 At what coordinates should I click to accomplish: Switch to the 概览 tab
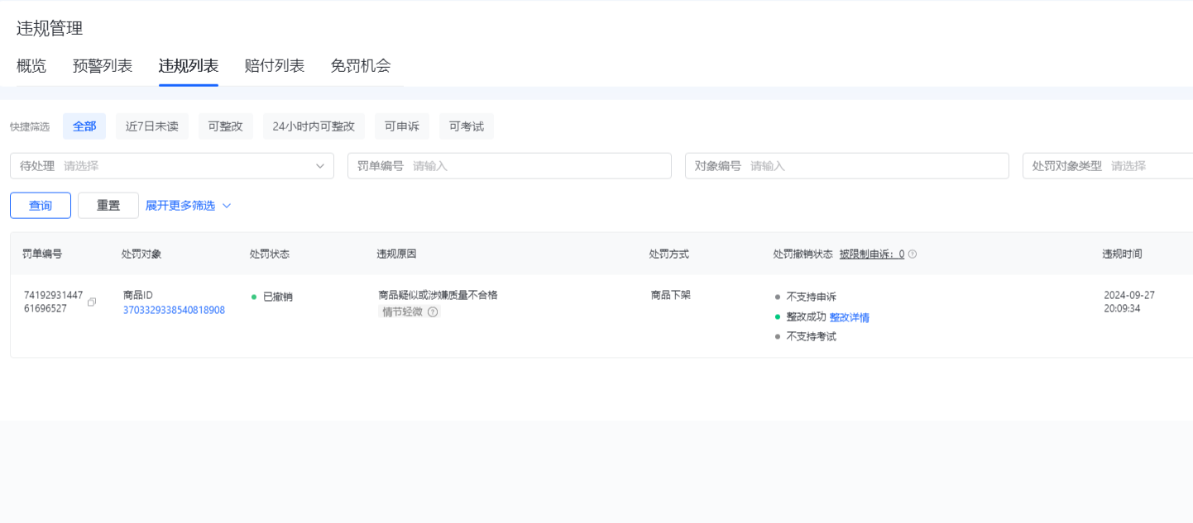click(x=31, y=66)
